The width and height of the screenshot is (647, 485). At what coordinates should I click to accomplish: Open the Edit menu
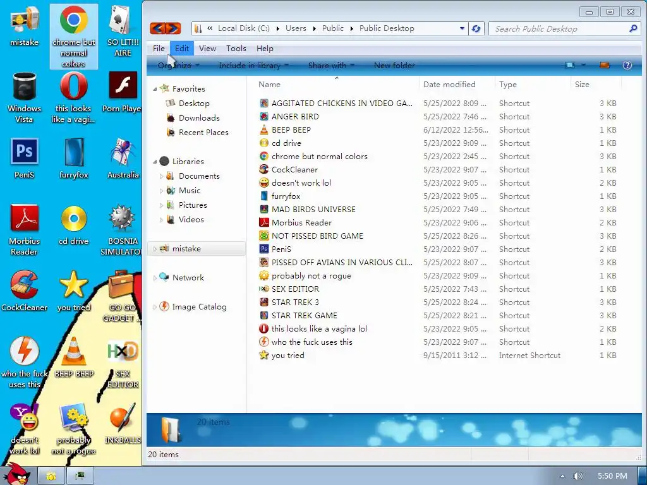(182, 48)
